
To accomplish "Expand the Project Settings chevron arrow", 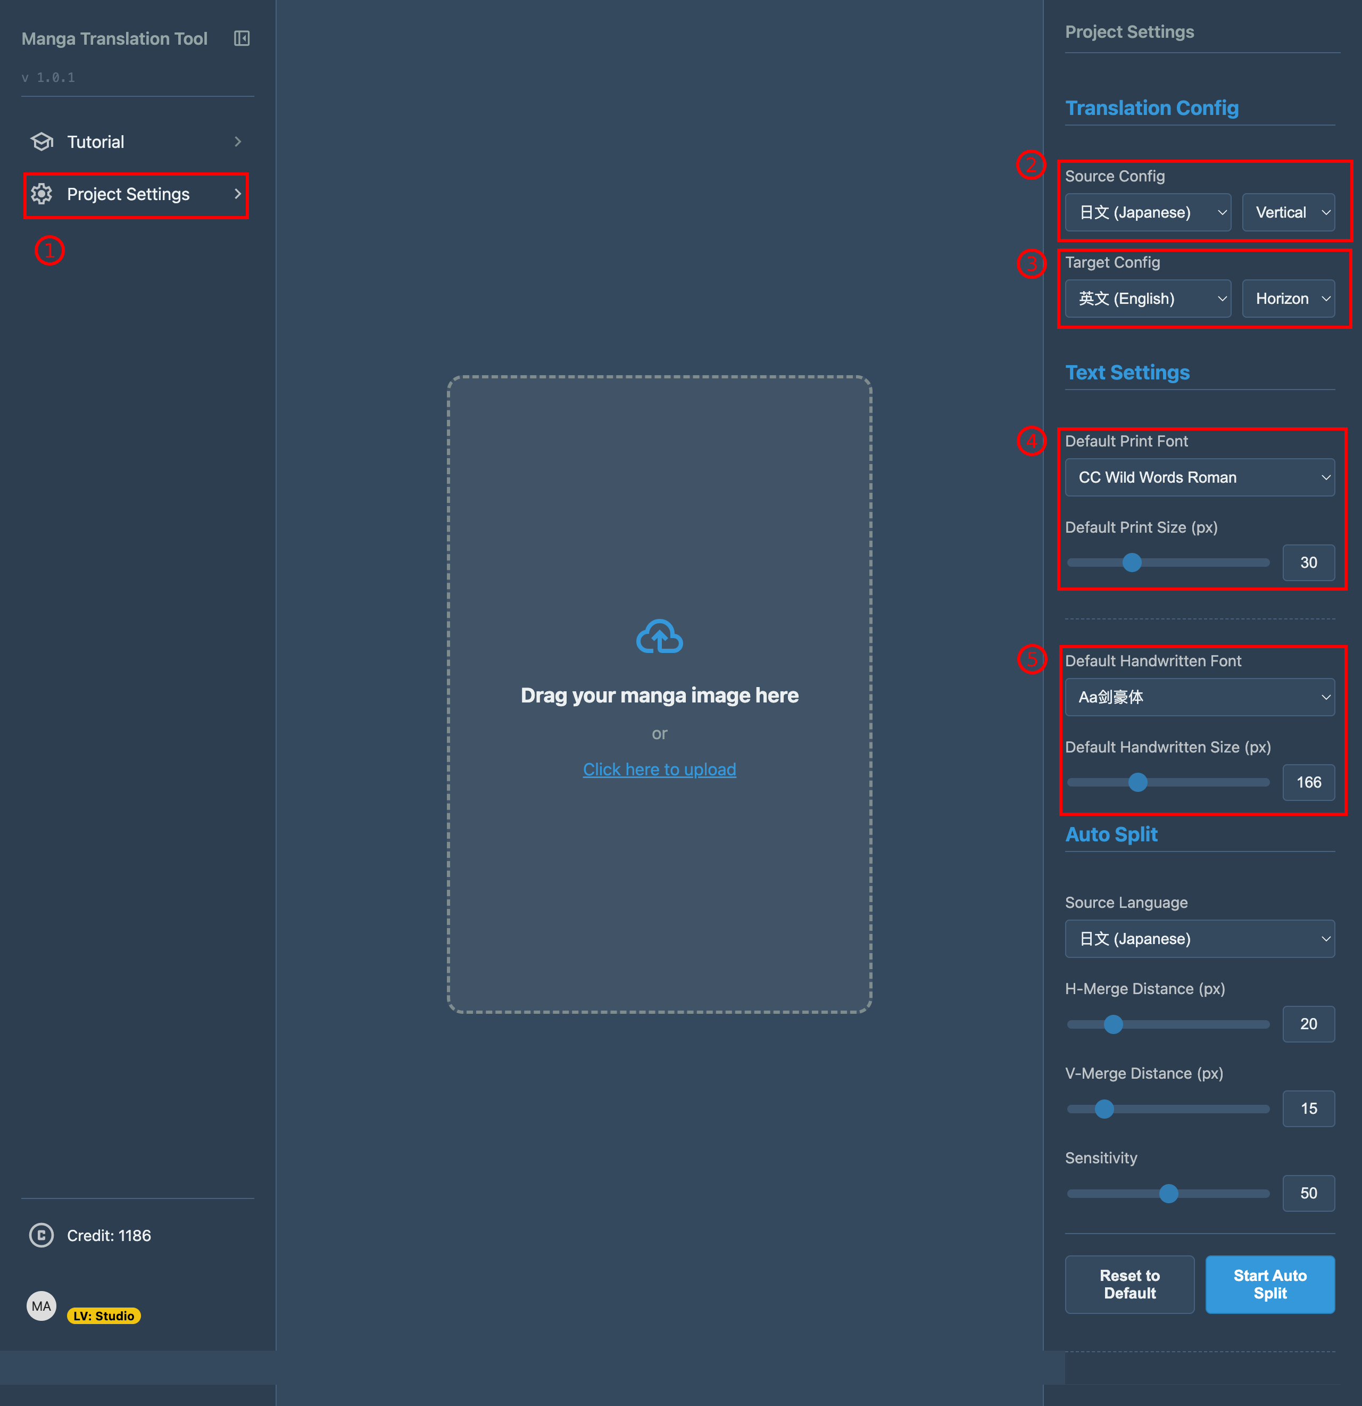I will point(238,194).
